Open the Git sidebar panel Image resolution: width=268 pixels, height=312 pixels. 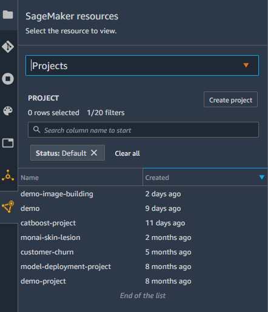pos(8,47)
